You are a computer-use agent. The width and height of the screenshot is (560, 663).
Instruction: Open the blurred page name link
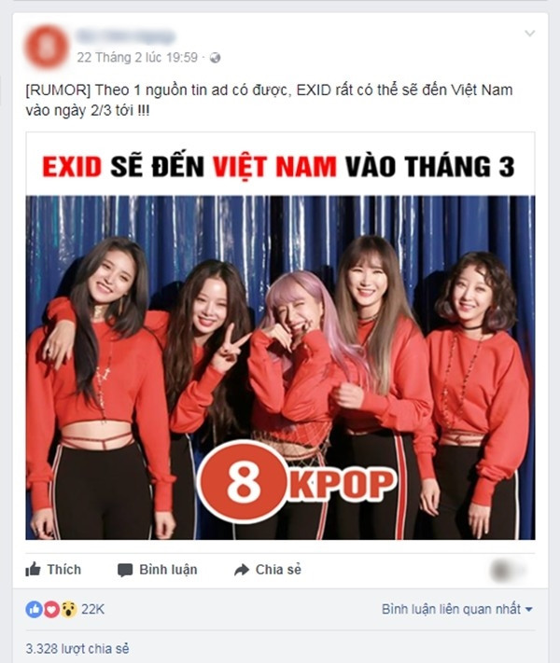tap(126, 36)
